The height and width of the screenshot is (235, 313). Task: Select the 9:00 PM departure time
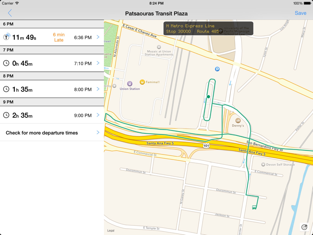pos(83,116)
